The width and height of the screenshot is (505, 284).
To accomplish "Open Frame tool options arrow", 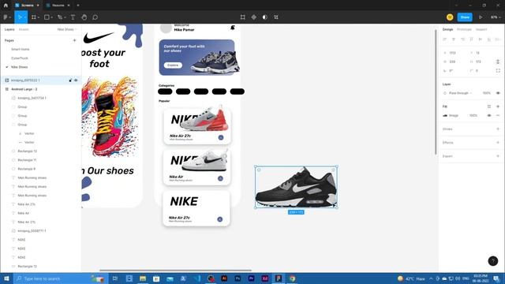I will coord(39,17).
